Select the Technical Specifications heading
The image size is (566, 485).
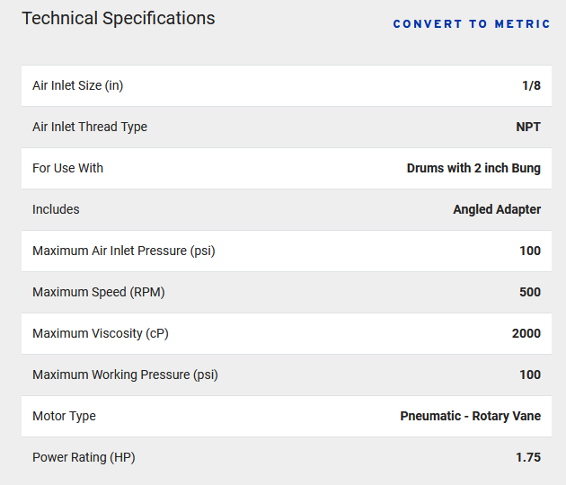point(119,18)
